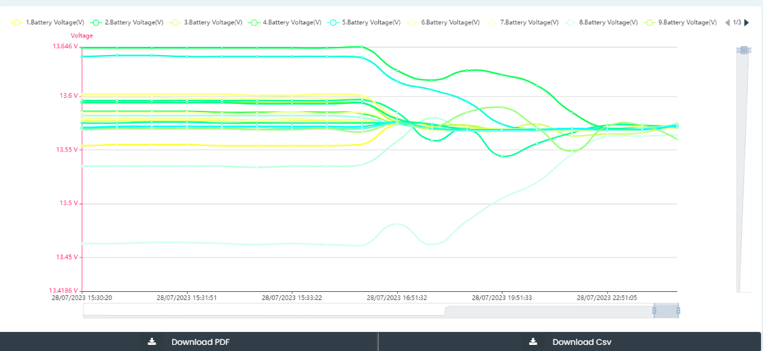Toggle the 4.Battery Voltage(V) legend entry
This screenshot has height=351, width=763.
click(x=285, y=22)
